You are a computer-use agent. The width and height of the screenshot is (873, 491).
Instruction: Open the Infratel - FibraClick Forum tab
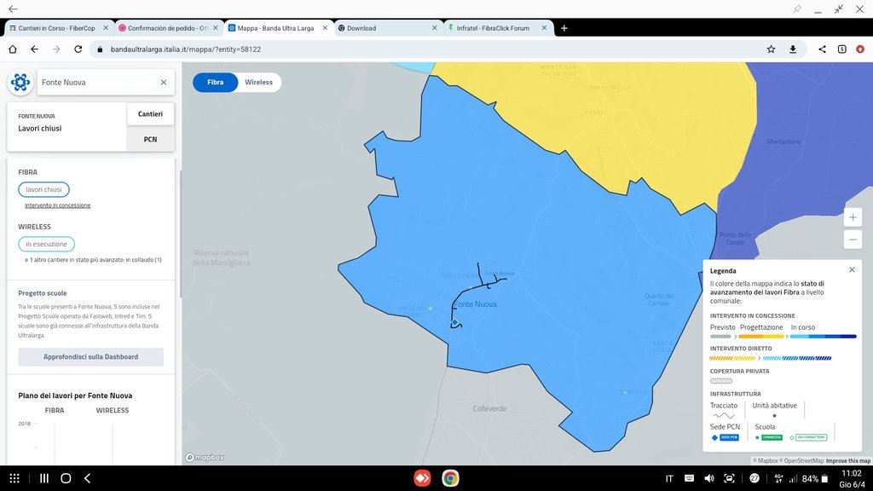(x=499, y=28)
